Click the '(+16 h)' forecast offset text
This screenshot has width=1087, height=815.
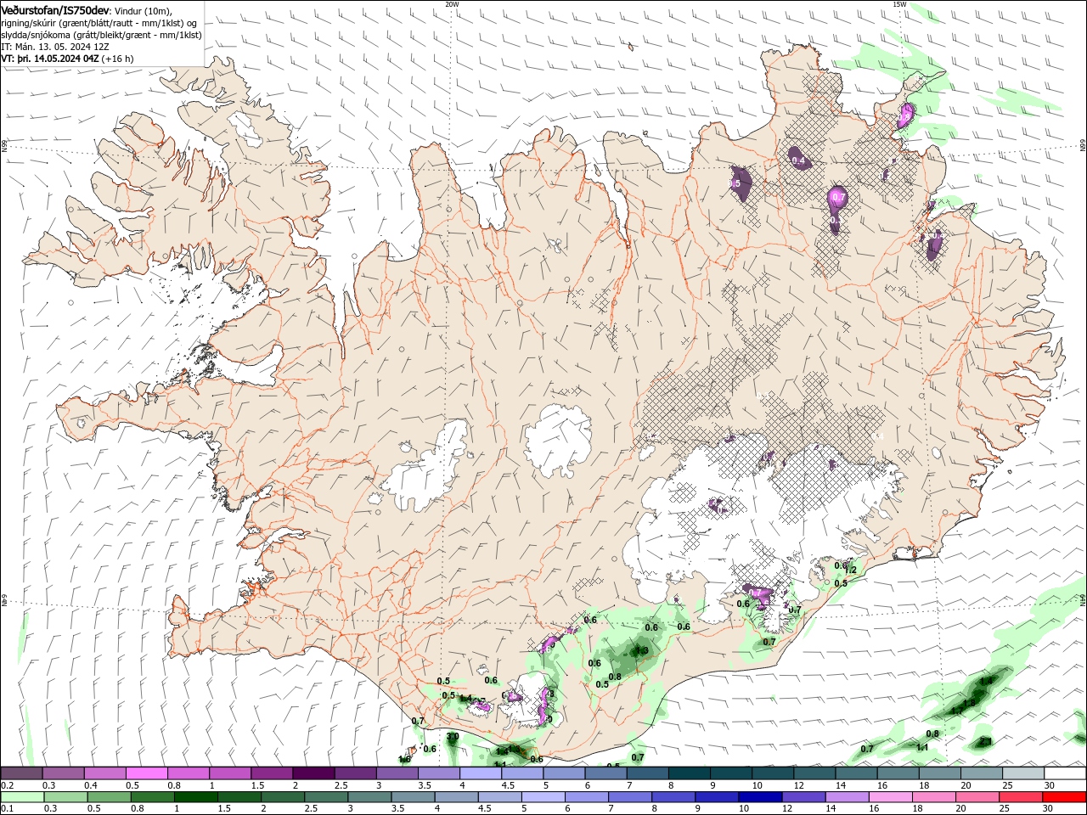(117, 59)
